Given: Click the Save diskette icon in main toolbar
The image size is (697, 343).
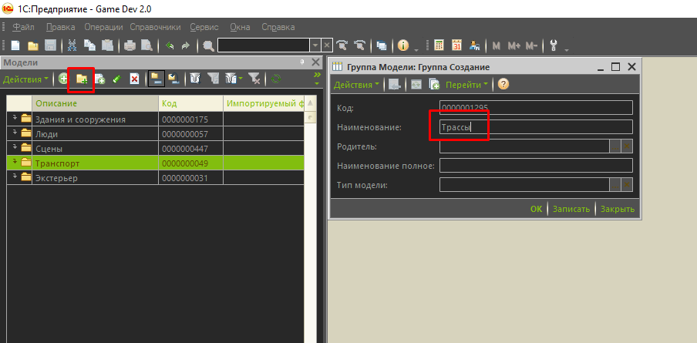Looking at the screenshot, I should (x=50, y=45).
